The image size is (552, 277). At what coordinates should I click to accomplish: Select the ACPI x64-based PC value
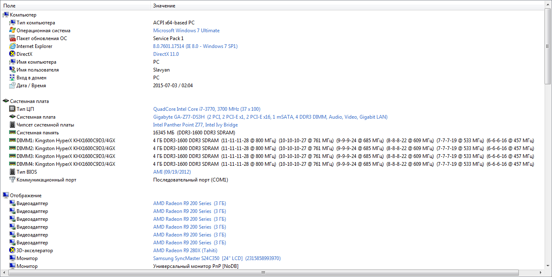[174, 23]
